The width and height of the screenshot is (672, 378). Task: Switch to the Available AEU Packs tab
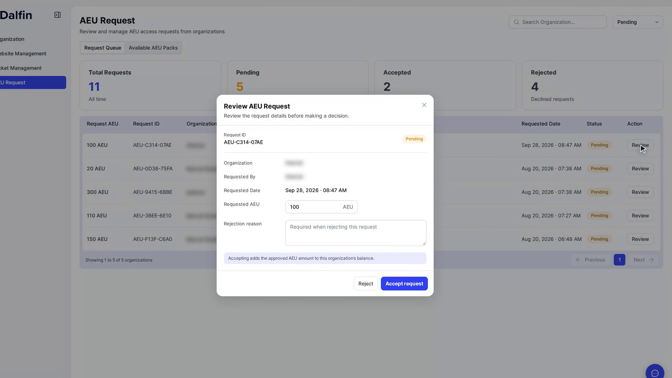(153, 48)
